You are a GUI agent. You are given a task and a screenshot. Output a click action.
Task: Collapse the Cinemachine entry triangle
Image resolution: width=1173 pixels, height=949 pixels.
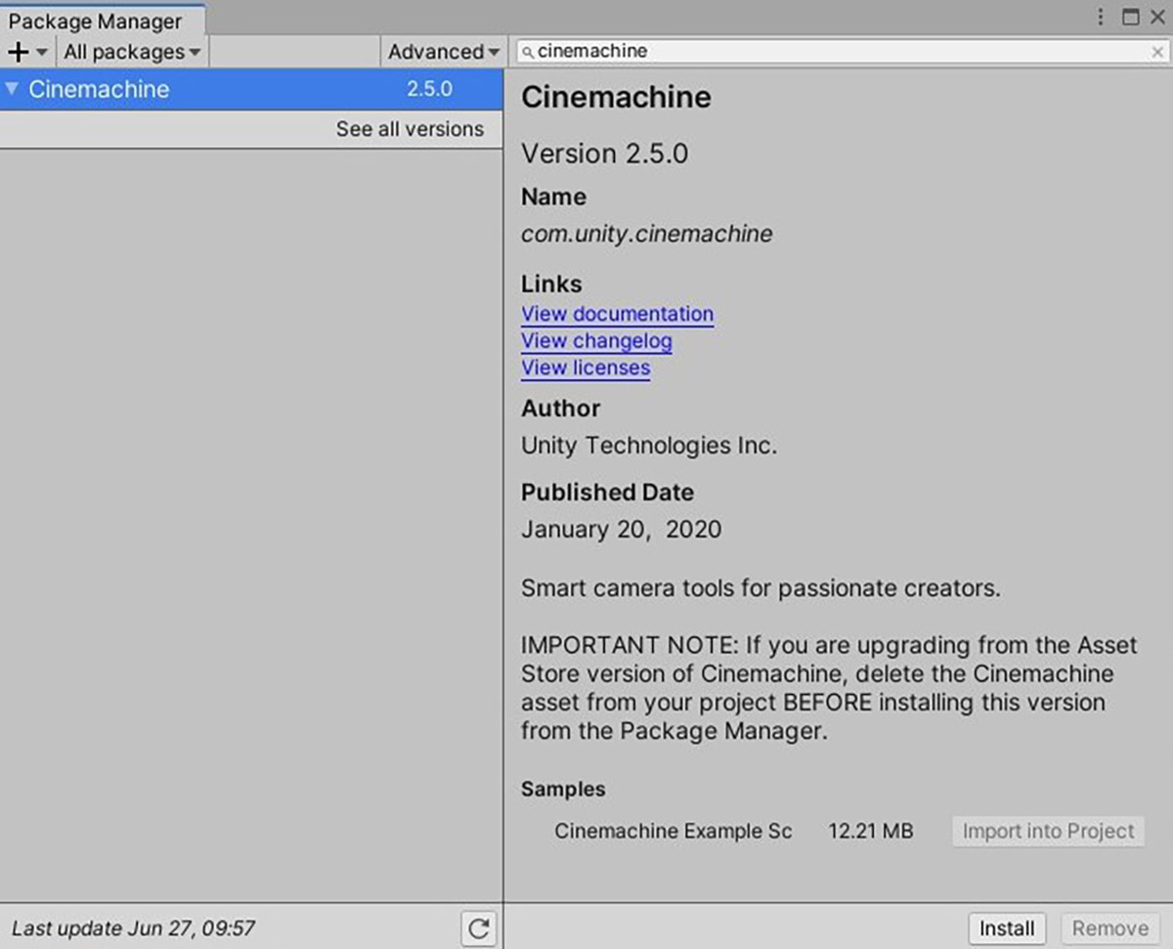click(12, 89)
